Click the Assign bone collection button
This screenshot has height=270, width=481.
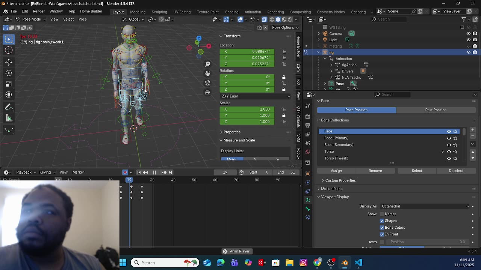tap(336, 171)
